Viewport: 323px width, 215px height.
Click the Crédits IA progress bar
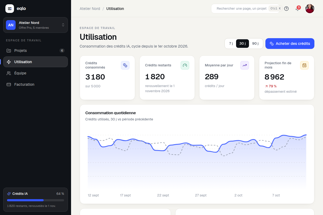click(36, 200)
